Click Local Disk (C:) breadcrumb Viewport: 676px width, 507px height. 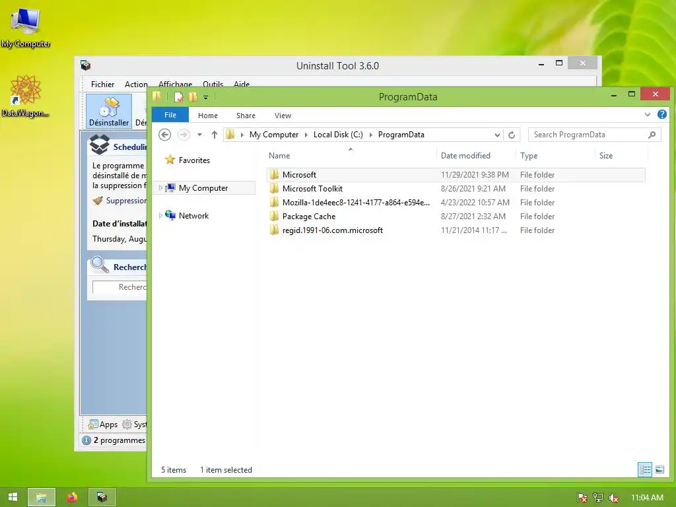(338, 135)
